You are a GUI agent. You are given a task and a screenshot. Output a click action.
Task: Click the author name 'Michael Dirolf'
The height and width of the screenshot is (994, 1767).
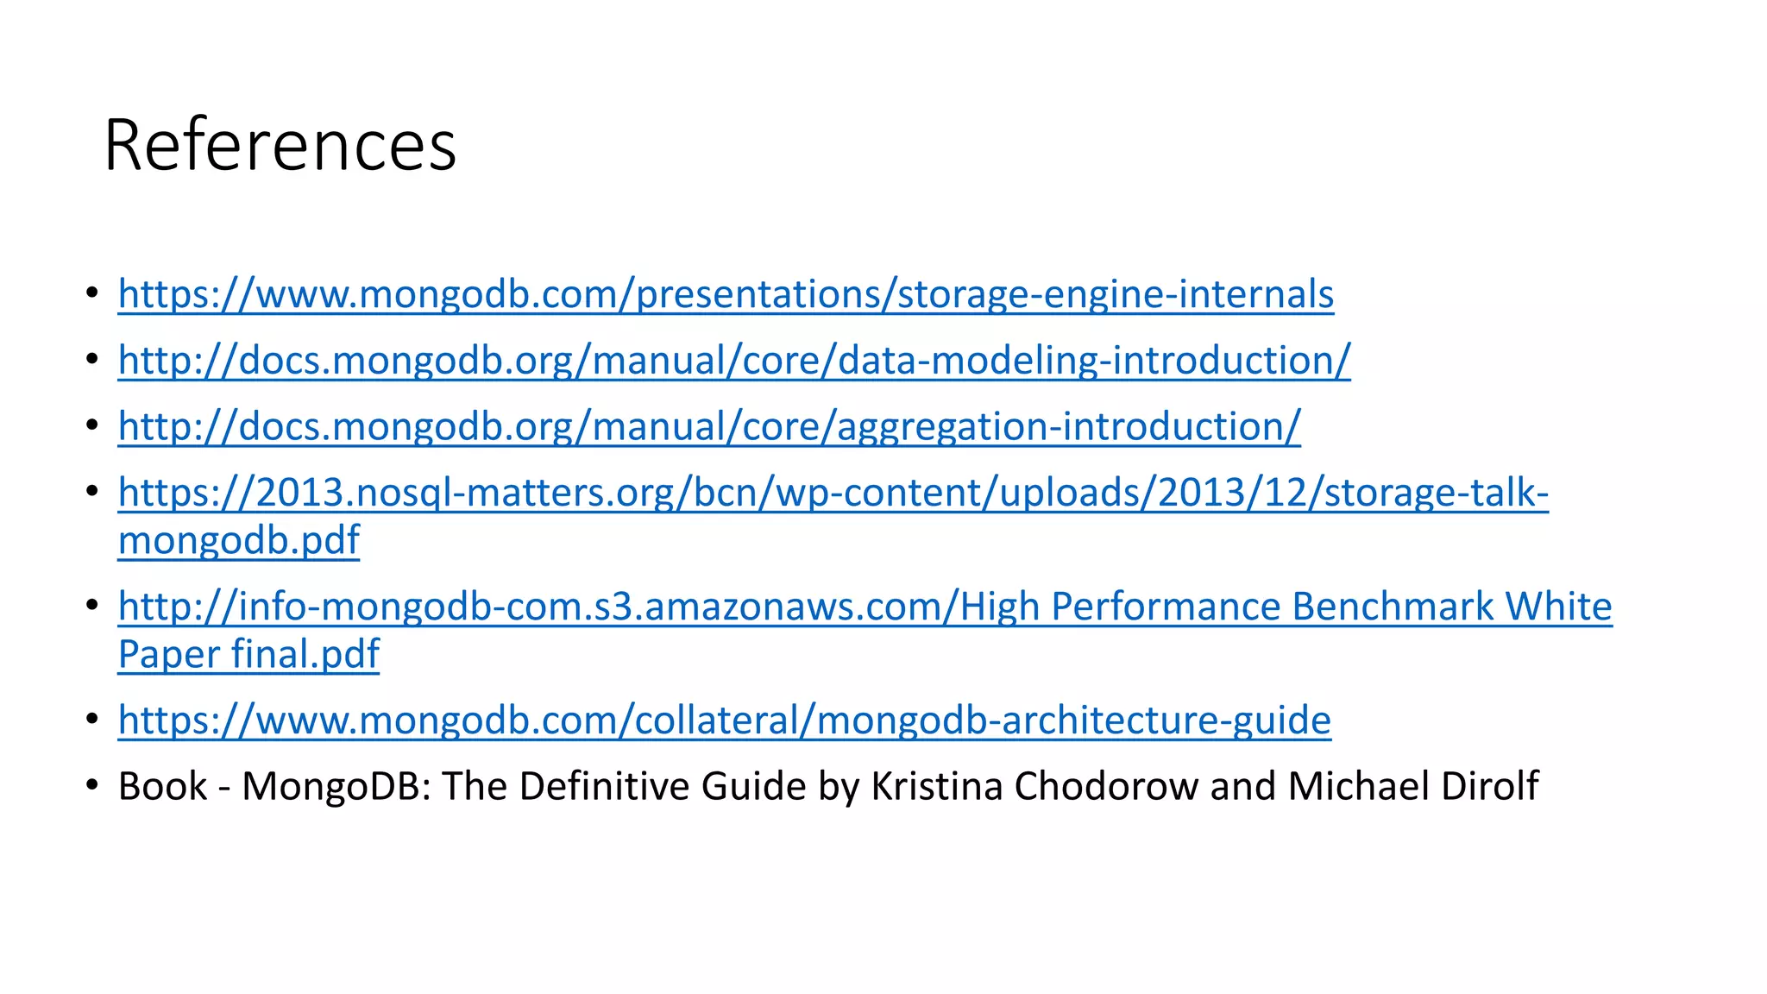(1413, 786)
